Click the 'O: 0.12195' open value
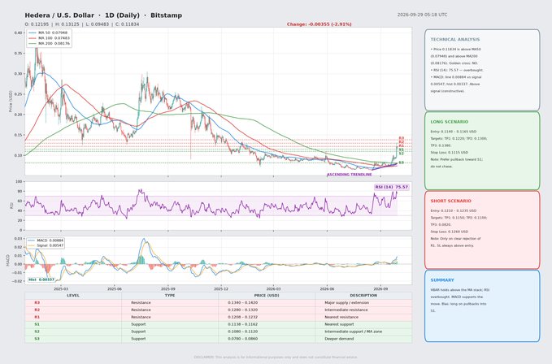The image size is (552, 364). pyautogui.click(x=37, y=24)
